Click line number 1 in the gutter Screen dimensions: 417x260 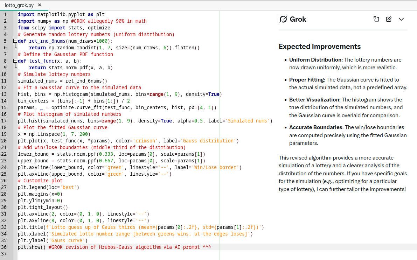click(x=5, y=14)
